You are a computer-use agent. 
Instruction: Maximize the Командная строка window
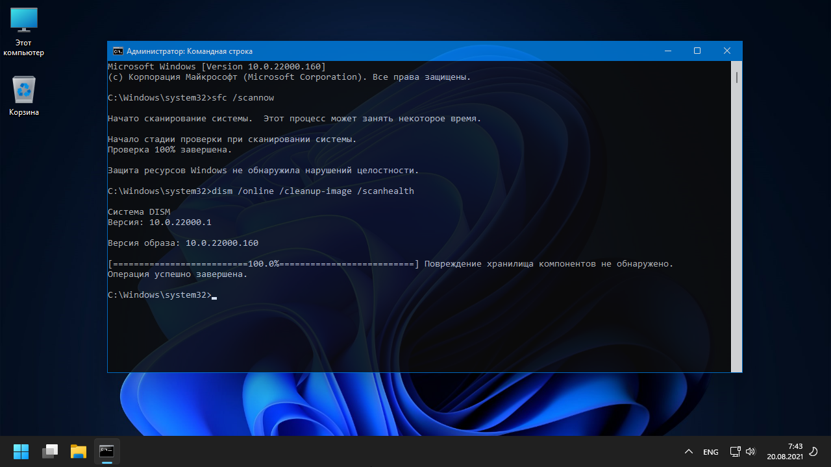tap(697, 51)
